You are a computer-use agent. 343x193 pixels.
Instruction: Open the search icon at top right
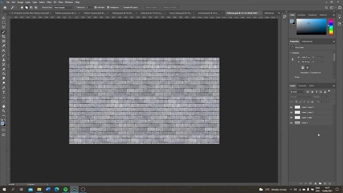click(x=326, y=8)
